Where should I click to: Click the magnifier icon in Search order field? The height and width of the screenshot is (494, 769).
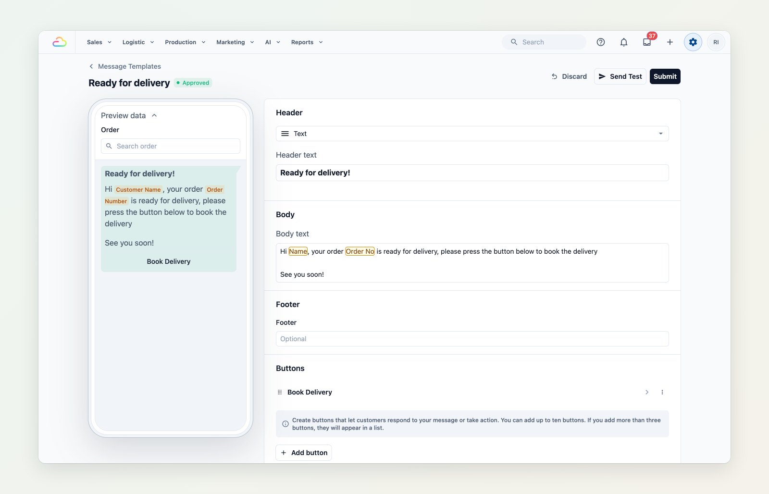pos(109,146)
